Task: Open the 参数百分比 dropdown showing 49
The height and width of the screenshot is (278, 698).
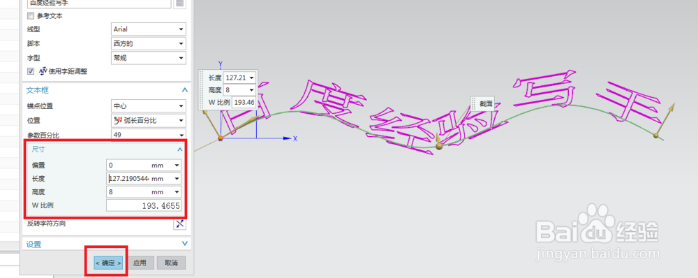Action: (x=148, y=135)
